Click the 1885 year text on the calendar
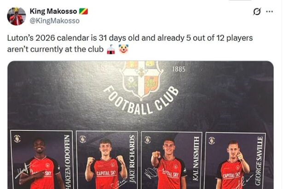Viewport: 283px width, 189px height. pyautogui.click(x=179, y=69)
